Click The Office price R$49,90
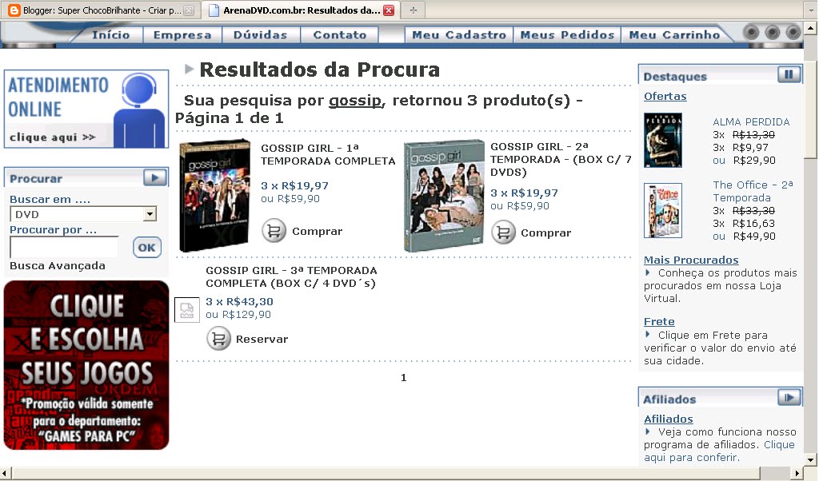819x481 pixels. (754, 236)
